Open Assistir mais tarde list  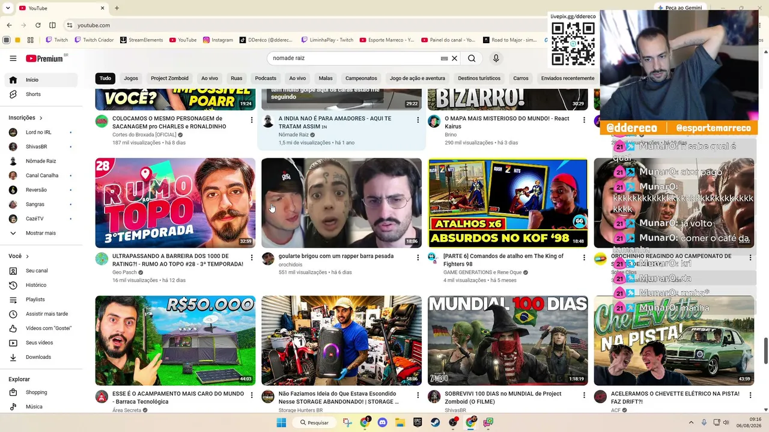point(41,314)
